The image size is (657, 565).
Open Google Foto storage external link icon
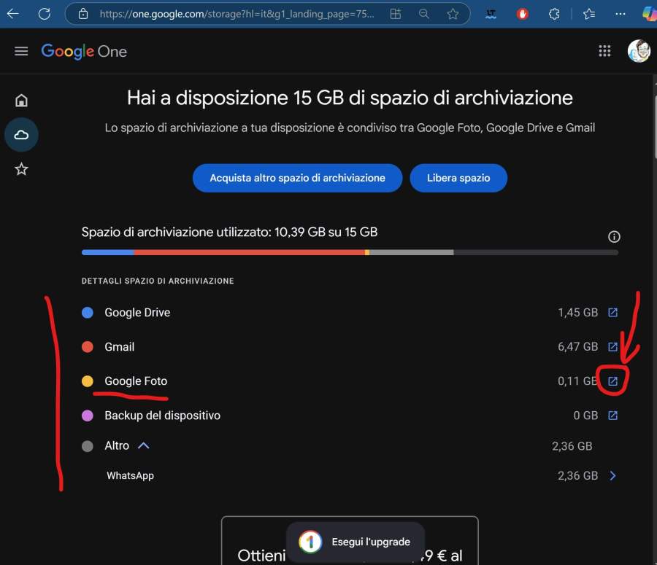tap(613, 381)
